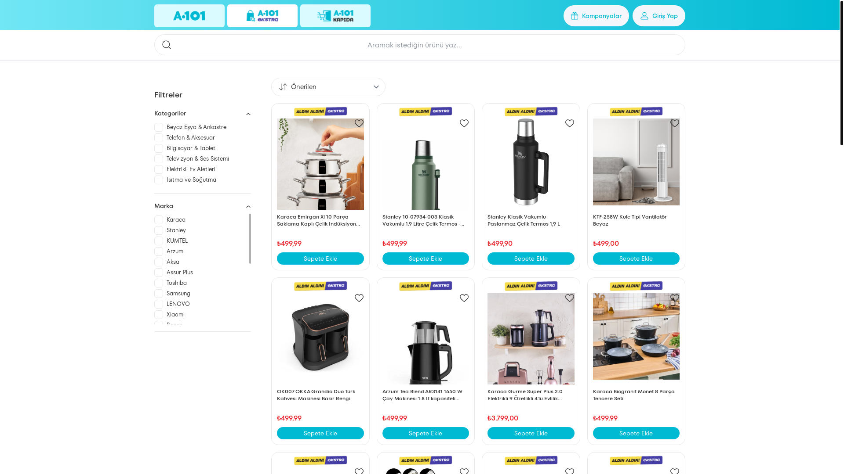Collapse the Marka filter section

pyautogui.click(x=248, y=207)
